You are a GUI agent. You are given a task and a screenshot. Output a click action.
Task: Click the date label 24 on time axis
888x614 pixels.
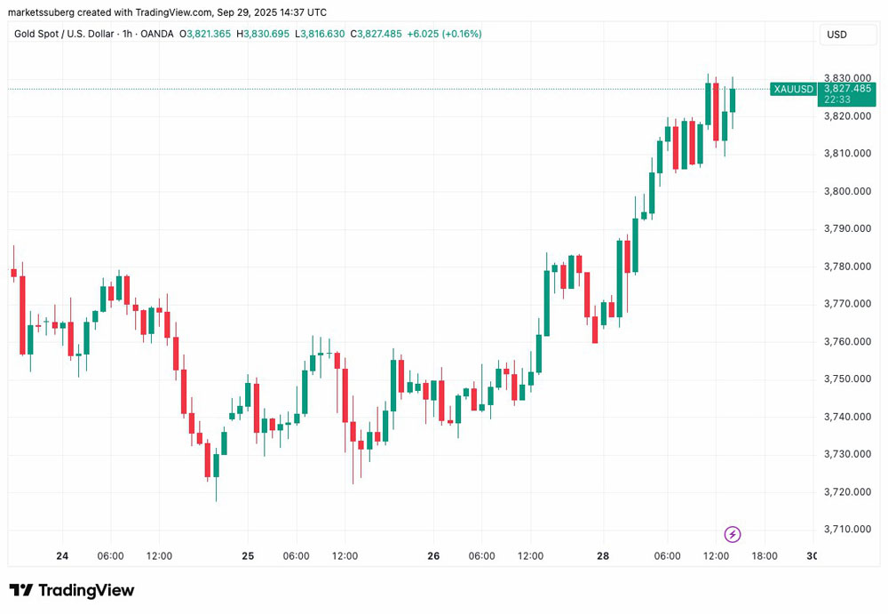coord(62,556)
